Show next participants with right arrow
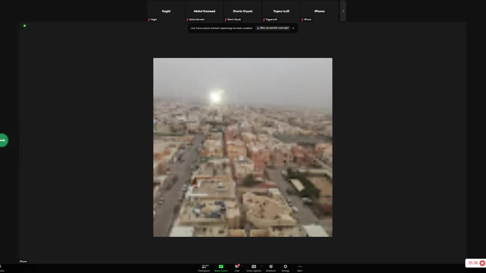Image resolution: width=486 pixels, height=273 pixels. (343, 11)
